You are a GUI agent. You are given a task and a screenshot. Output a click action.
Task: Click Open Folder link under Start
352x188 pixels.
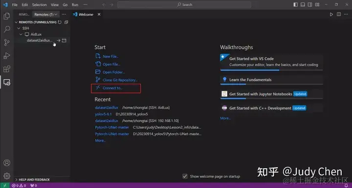coord(110,72)
